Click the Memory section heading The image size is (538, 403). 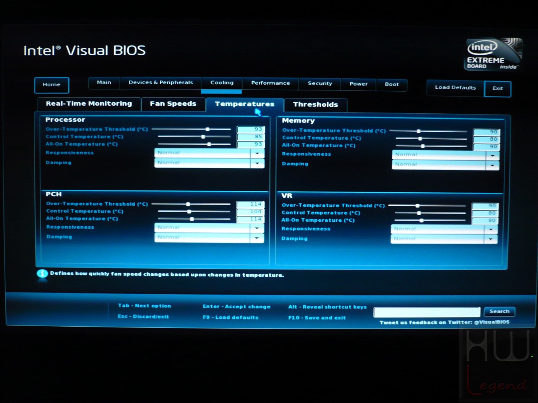point(298,121)
